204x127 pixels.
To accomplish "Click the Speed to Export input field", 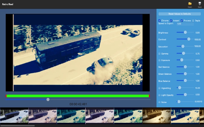I will click(185, 24).
